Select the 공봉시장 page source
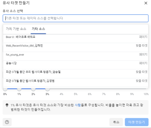151x128 pixels. click(x=76, y=65)
